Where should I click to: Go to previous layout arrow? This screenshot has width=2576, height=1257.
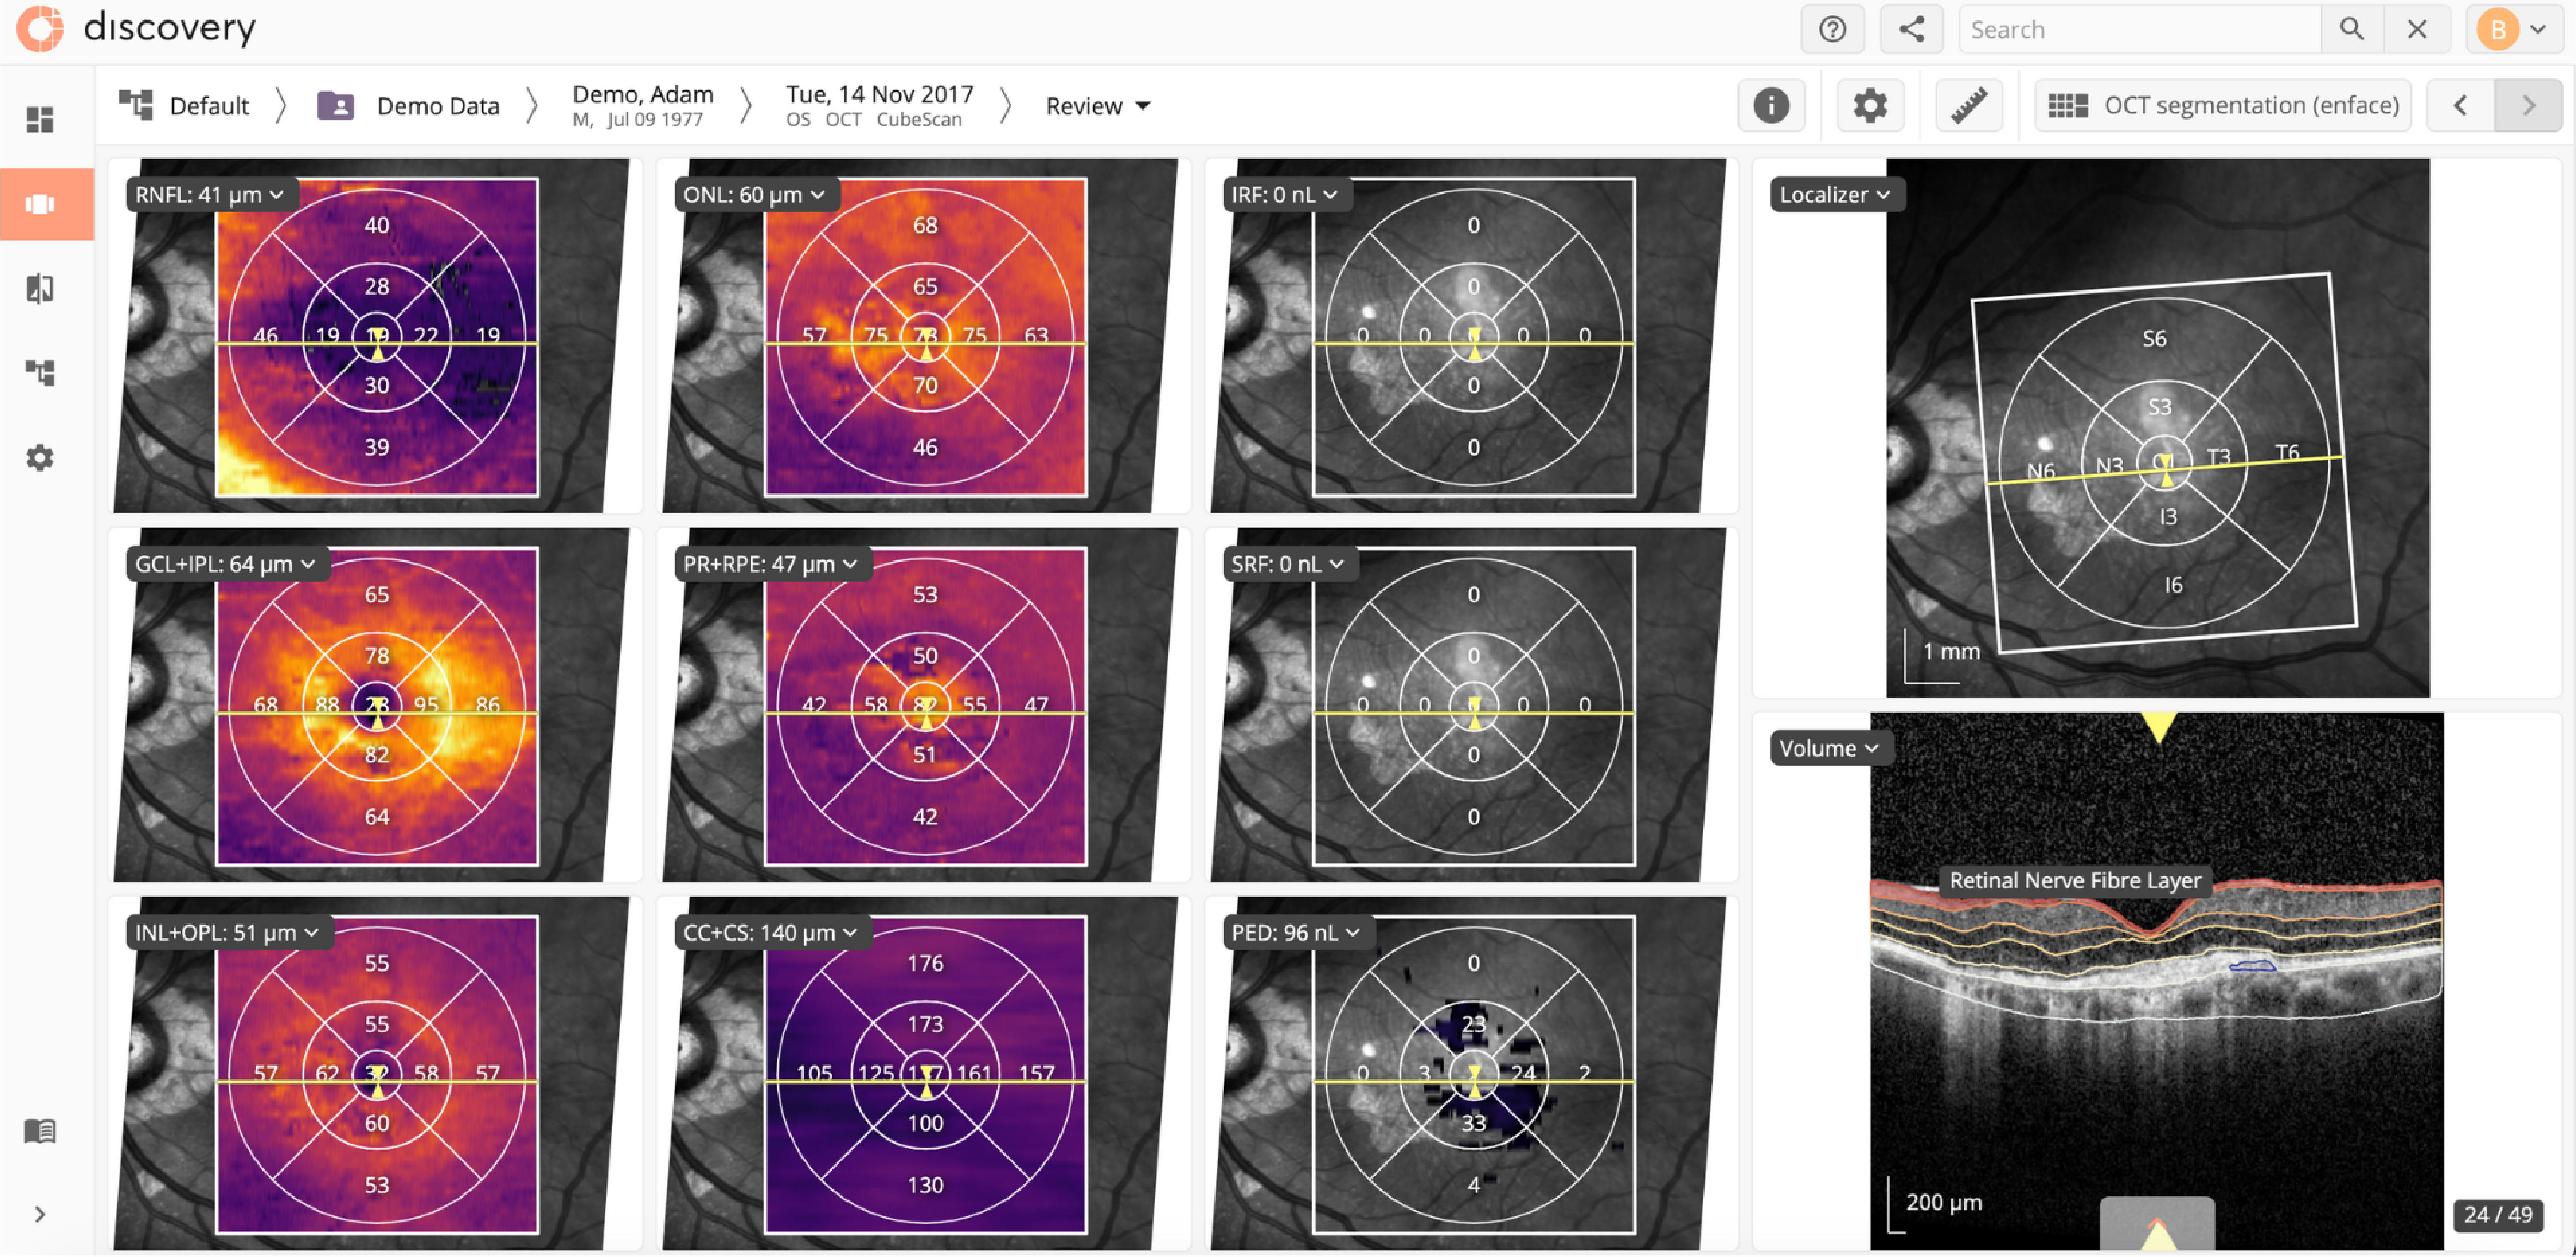click(x=2460, y=105)
